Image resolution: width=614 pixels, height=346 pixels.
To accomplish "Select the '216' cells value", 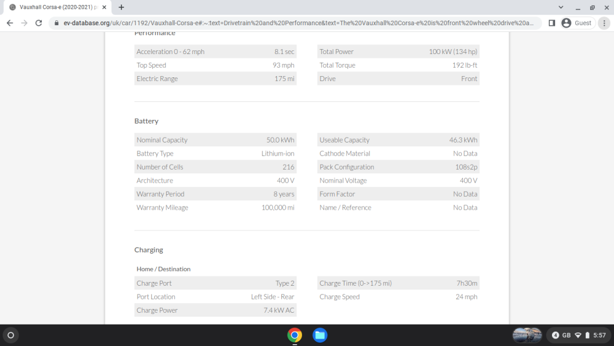I will point(289,167).
